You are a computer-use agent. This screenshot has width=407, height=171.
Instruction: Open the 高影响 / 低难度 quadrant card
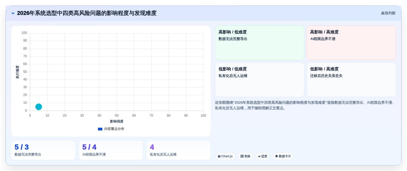coord(260,43)
